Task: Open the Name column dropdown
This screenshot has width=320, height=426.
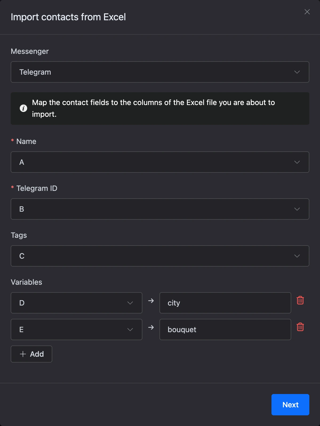Action: click(x=160, y=162)
